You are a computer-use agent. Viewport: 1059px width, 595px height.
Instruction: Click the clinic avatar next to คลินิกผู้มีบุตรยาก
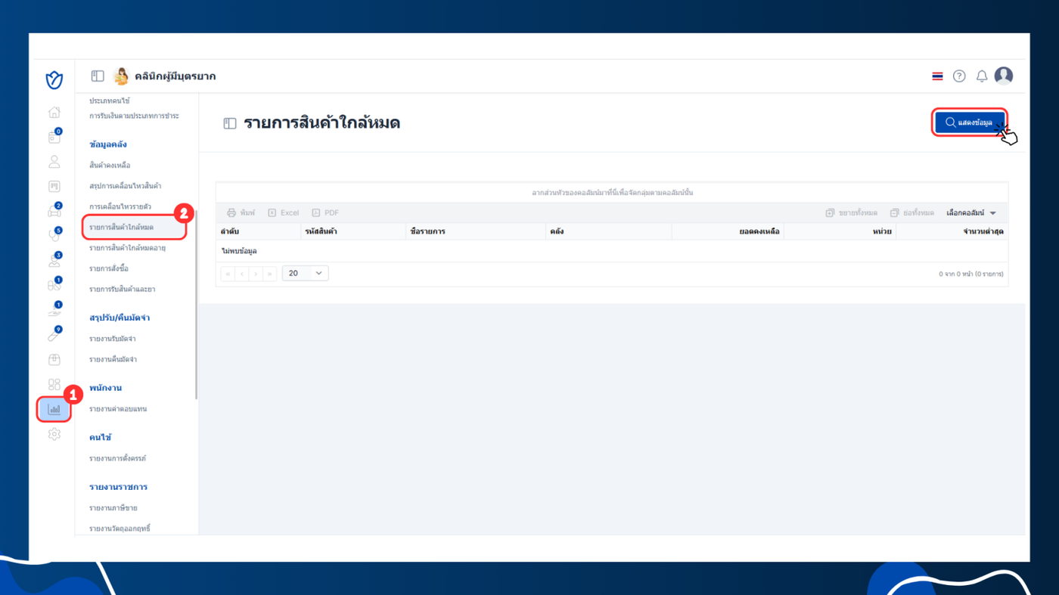click(x=121, y=76)
